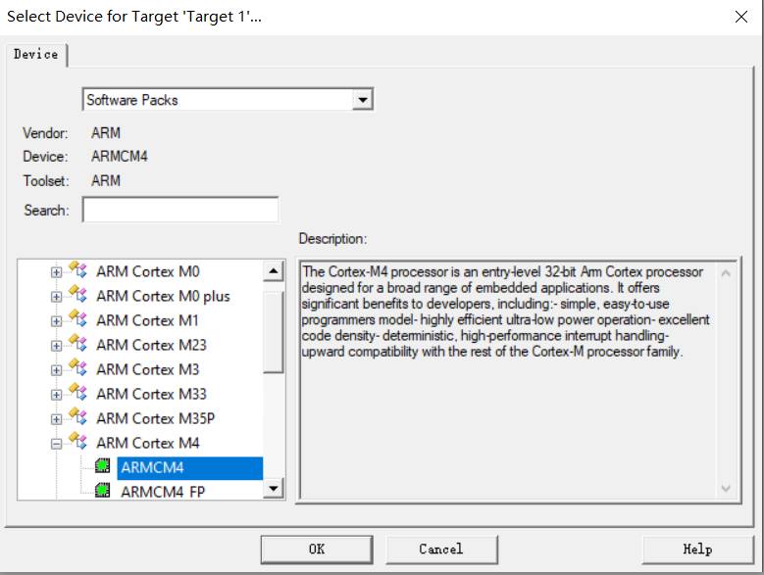Viewport: 764px width, 575px height.
Task: Click the ARMCM4 chip icon
Action: tap(102, 466)
